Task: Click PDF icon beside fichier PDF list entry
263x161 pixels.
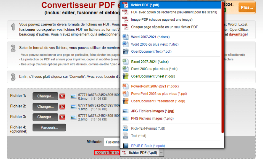Action: pos(125,5)
